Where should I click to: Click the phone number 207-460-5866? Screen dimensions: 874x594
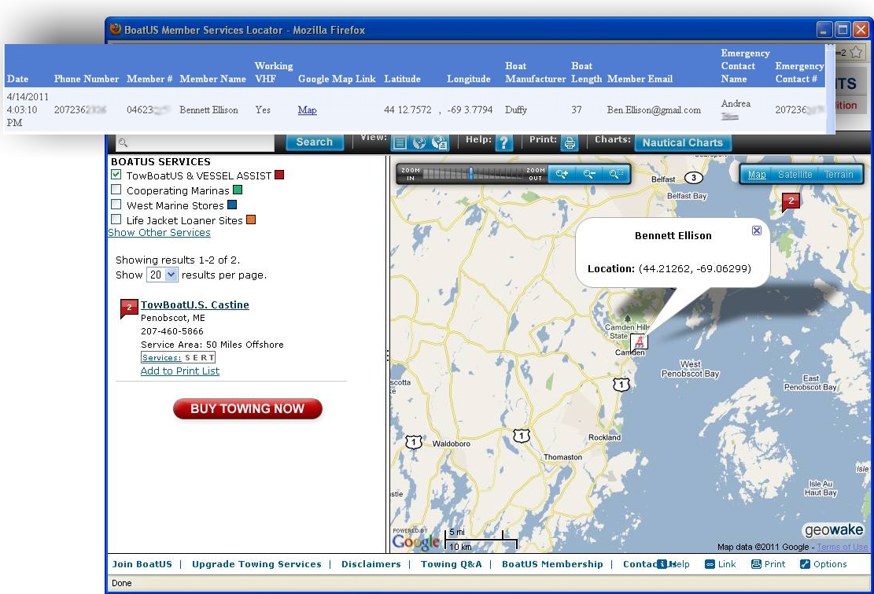pos(171,331)
